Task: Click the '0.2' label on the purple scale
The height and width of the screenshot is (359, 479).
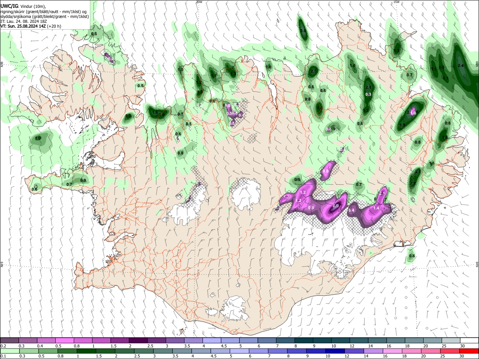Action: [3, 346]
